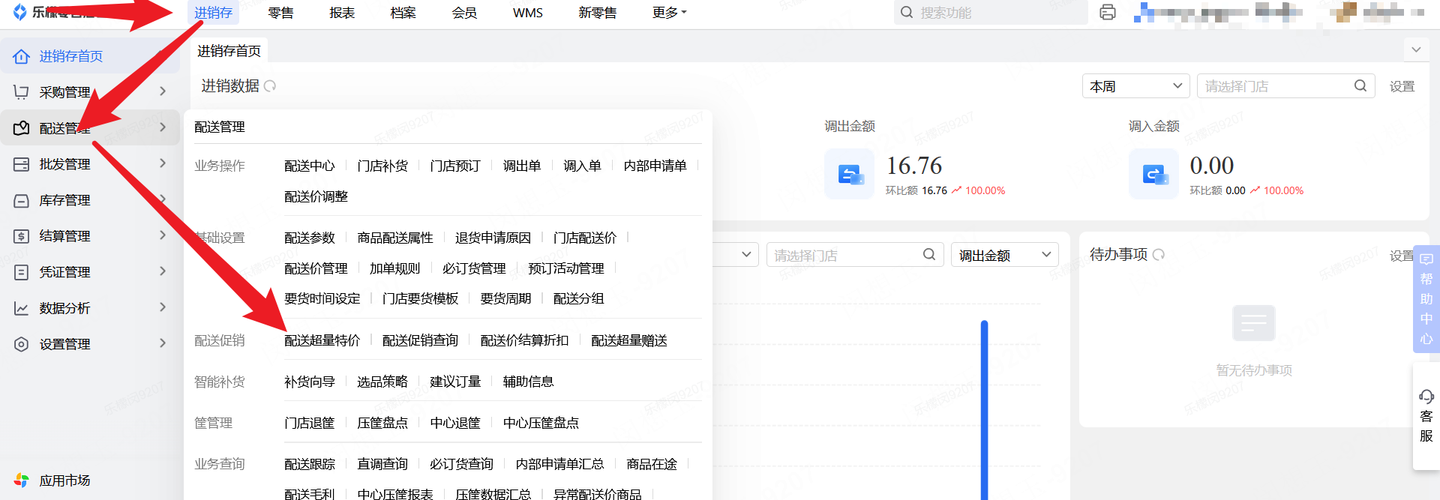Select the 会员 top menu
The width and height of the screenshot is (1440, 500).
(465, 13)
